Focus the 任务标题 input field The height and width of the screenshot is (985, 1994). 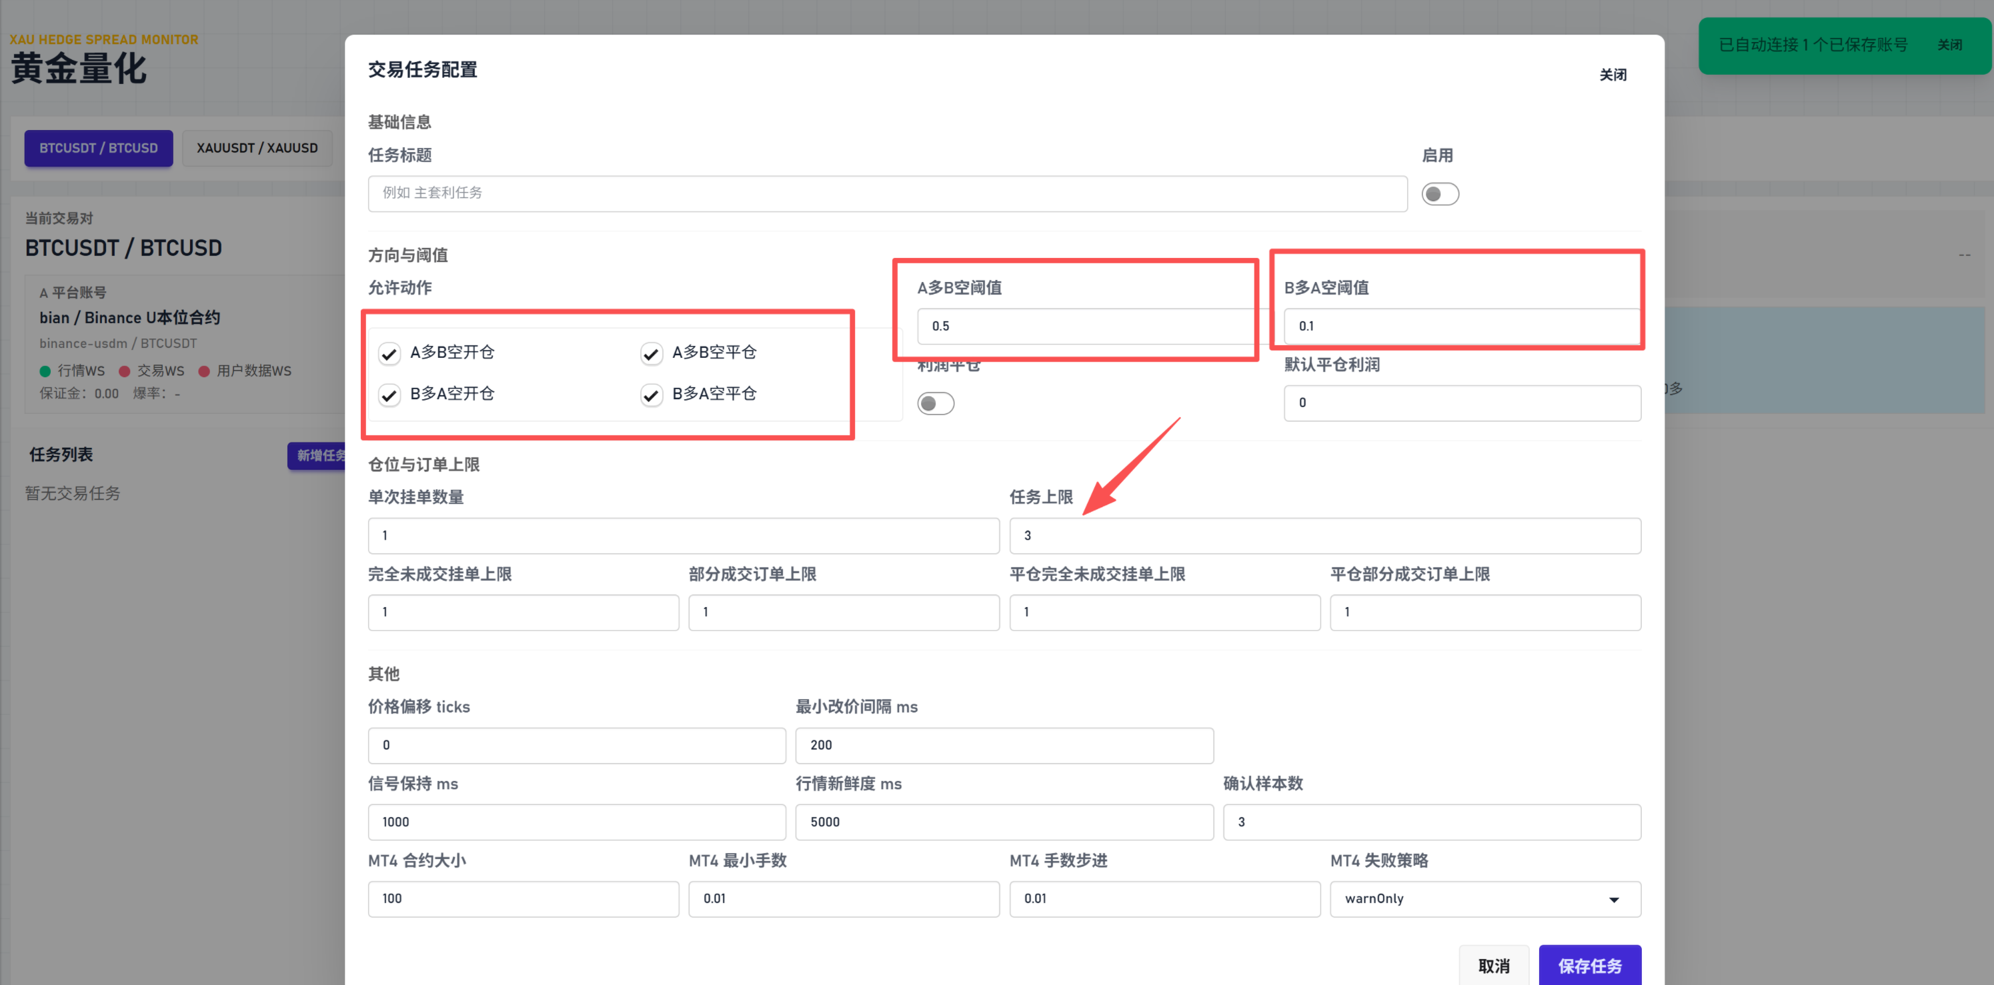point(887,193)
